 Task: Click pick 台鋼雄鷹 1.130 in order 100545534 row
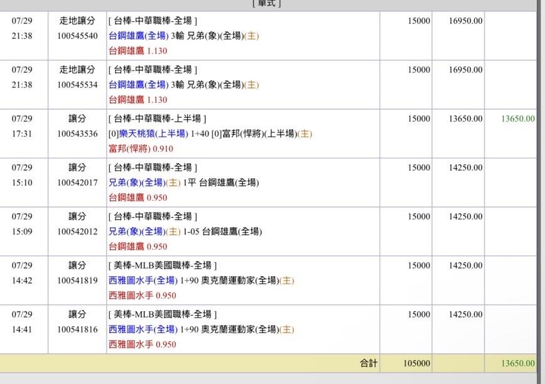[x=138, y=100]
